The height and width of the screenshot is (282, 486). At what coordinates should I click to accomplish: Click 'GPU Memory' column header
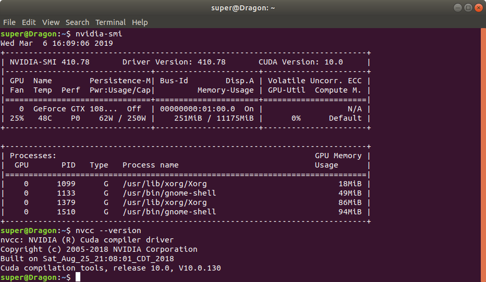tap(338, 156)
